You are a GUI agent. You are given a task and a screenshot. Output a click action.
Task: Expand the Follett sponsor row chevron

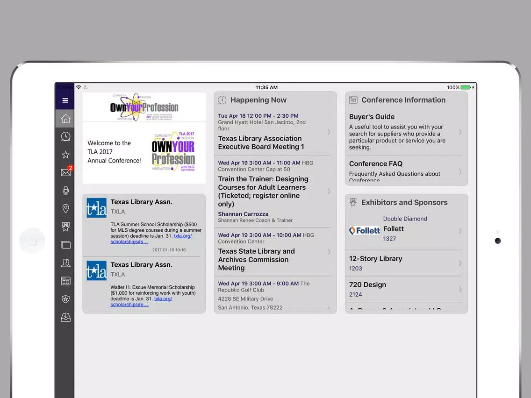(x=460, y=230)
